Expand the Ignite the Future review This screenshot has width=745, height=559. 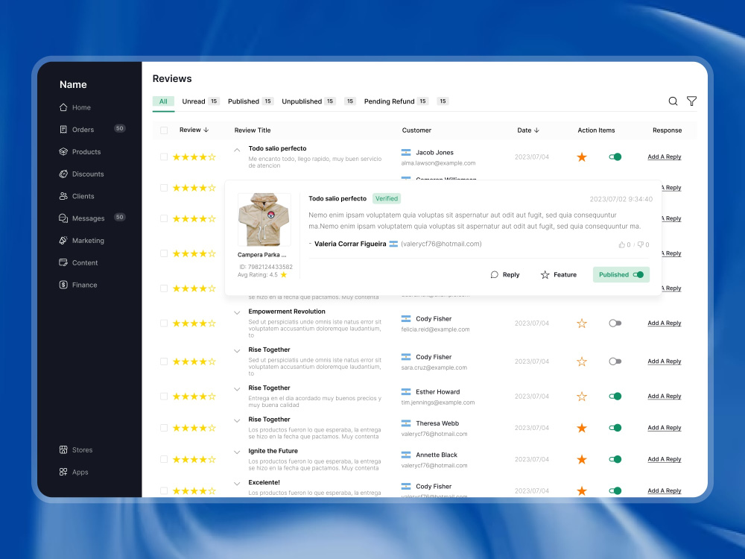click(237, 452)
